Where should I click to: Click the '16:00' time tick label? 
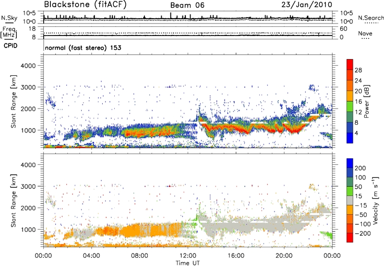click(236, 256)
